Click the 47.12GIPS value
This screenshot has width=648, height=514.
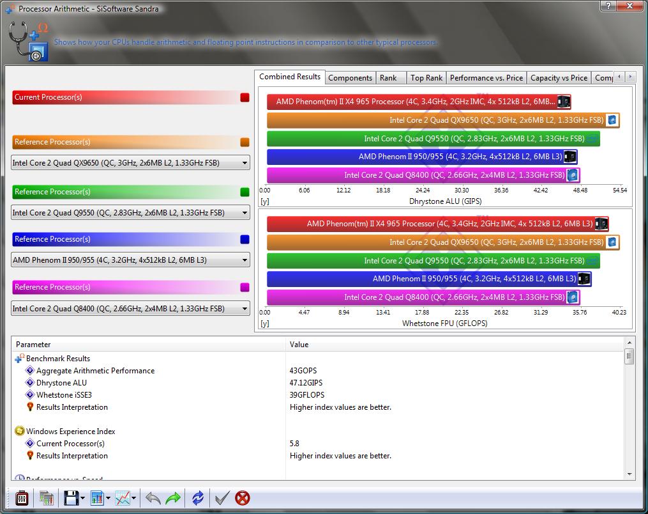point(306,383)
